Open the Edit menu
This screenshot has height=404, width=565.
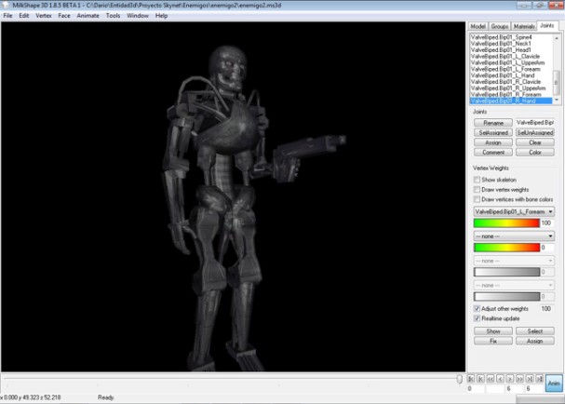[x=24, y=16]
